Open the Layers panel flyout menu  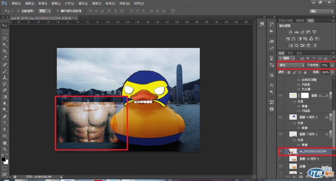tap(333, 53)
